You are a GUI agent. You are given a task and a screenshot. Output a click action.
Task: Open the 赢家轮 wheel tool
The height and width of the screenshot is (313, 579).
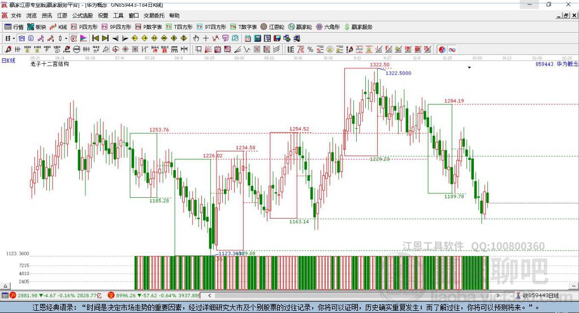pos(300,27)
